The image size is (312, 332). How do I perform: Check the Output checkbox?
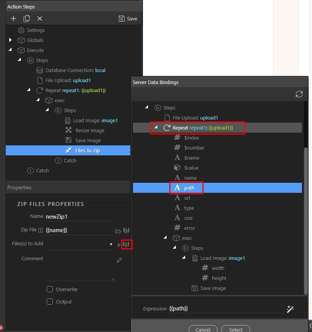click(x=50, y=302)
